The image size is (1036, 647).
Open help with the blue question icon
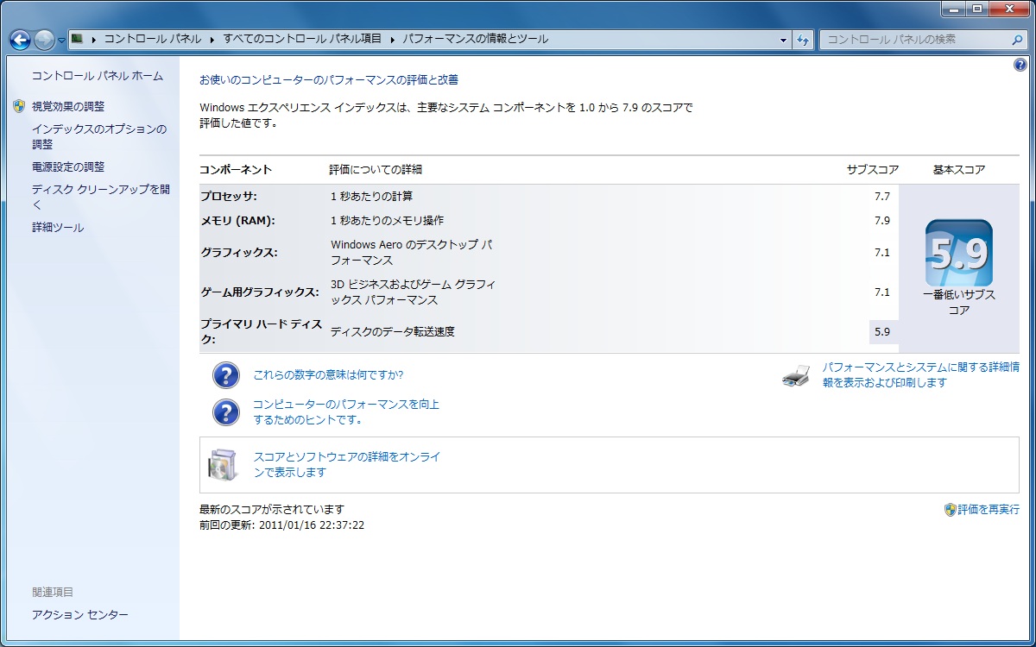[x=1020, y=65]
